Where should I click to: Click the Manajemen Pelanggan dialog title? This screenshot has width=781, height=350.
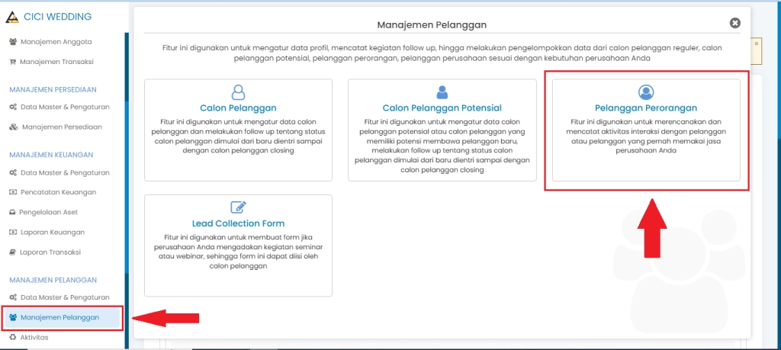432,24
